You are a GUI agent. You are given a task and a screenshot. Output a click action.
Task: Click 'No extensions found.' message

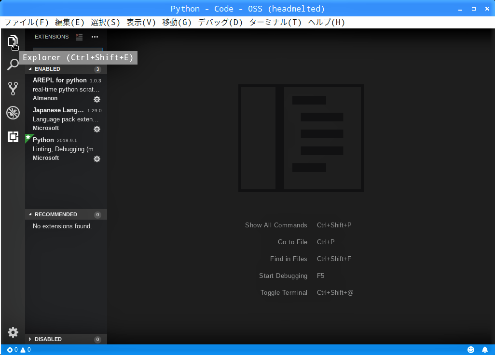pos(62,226)
